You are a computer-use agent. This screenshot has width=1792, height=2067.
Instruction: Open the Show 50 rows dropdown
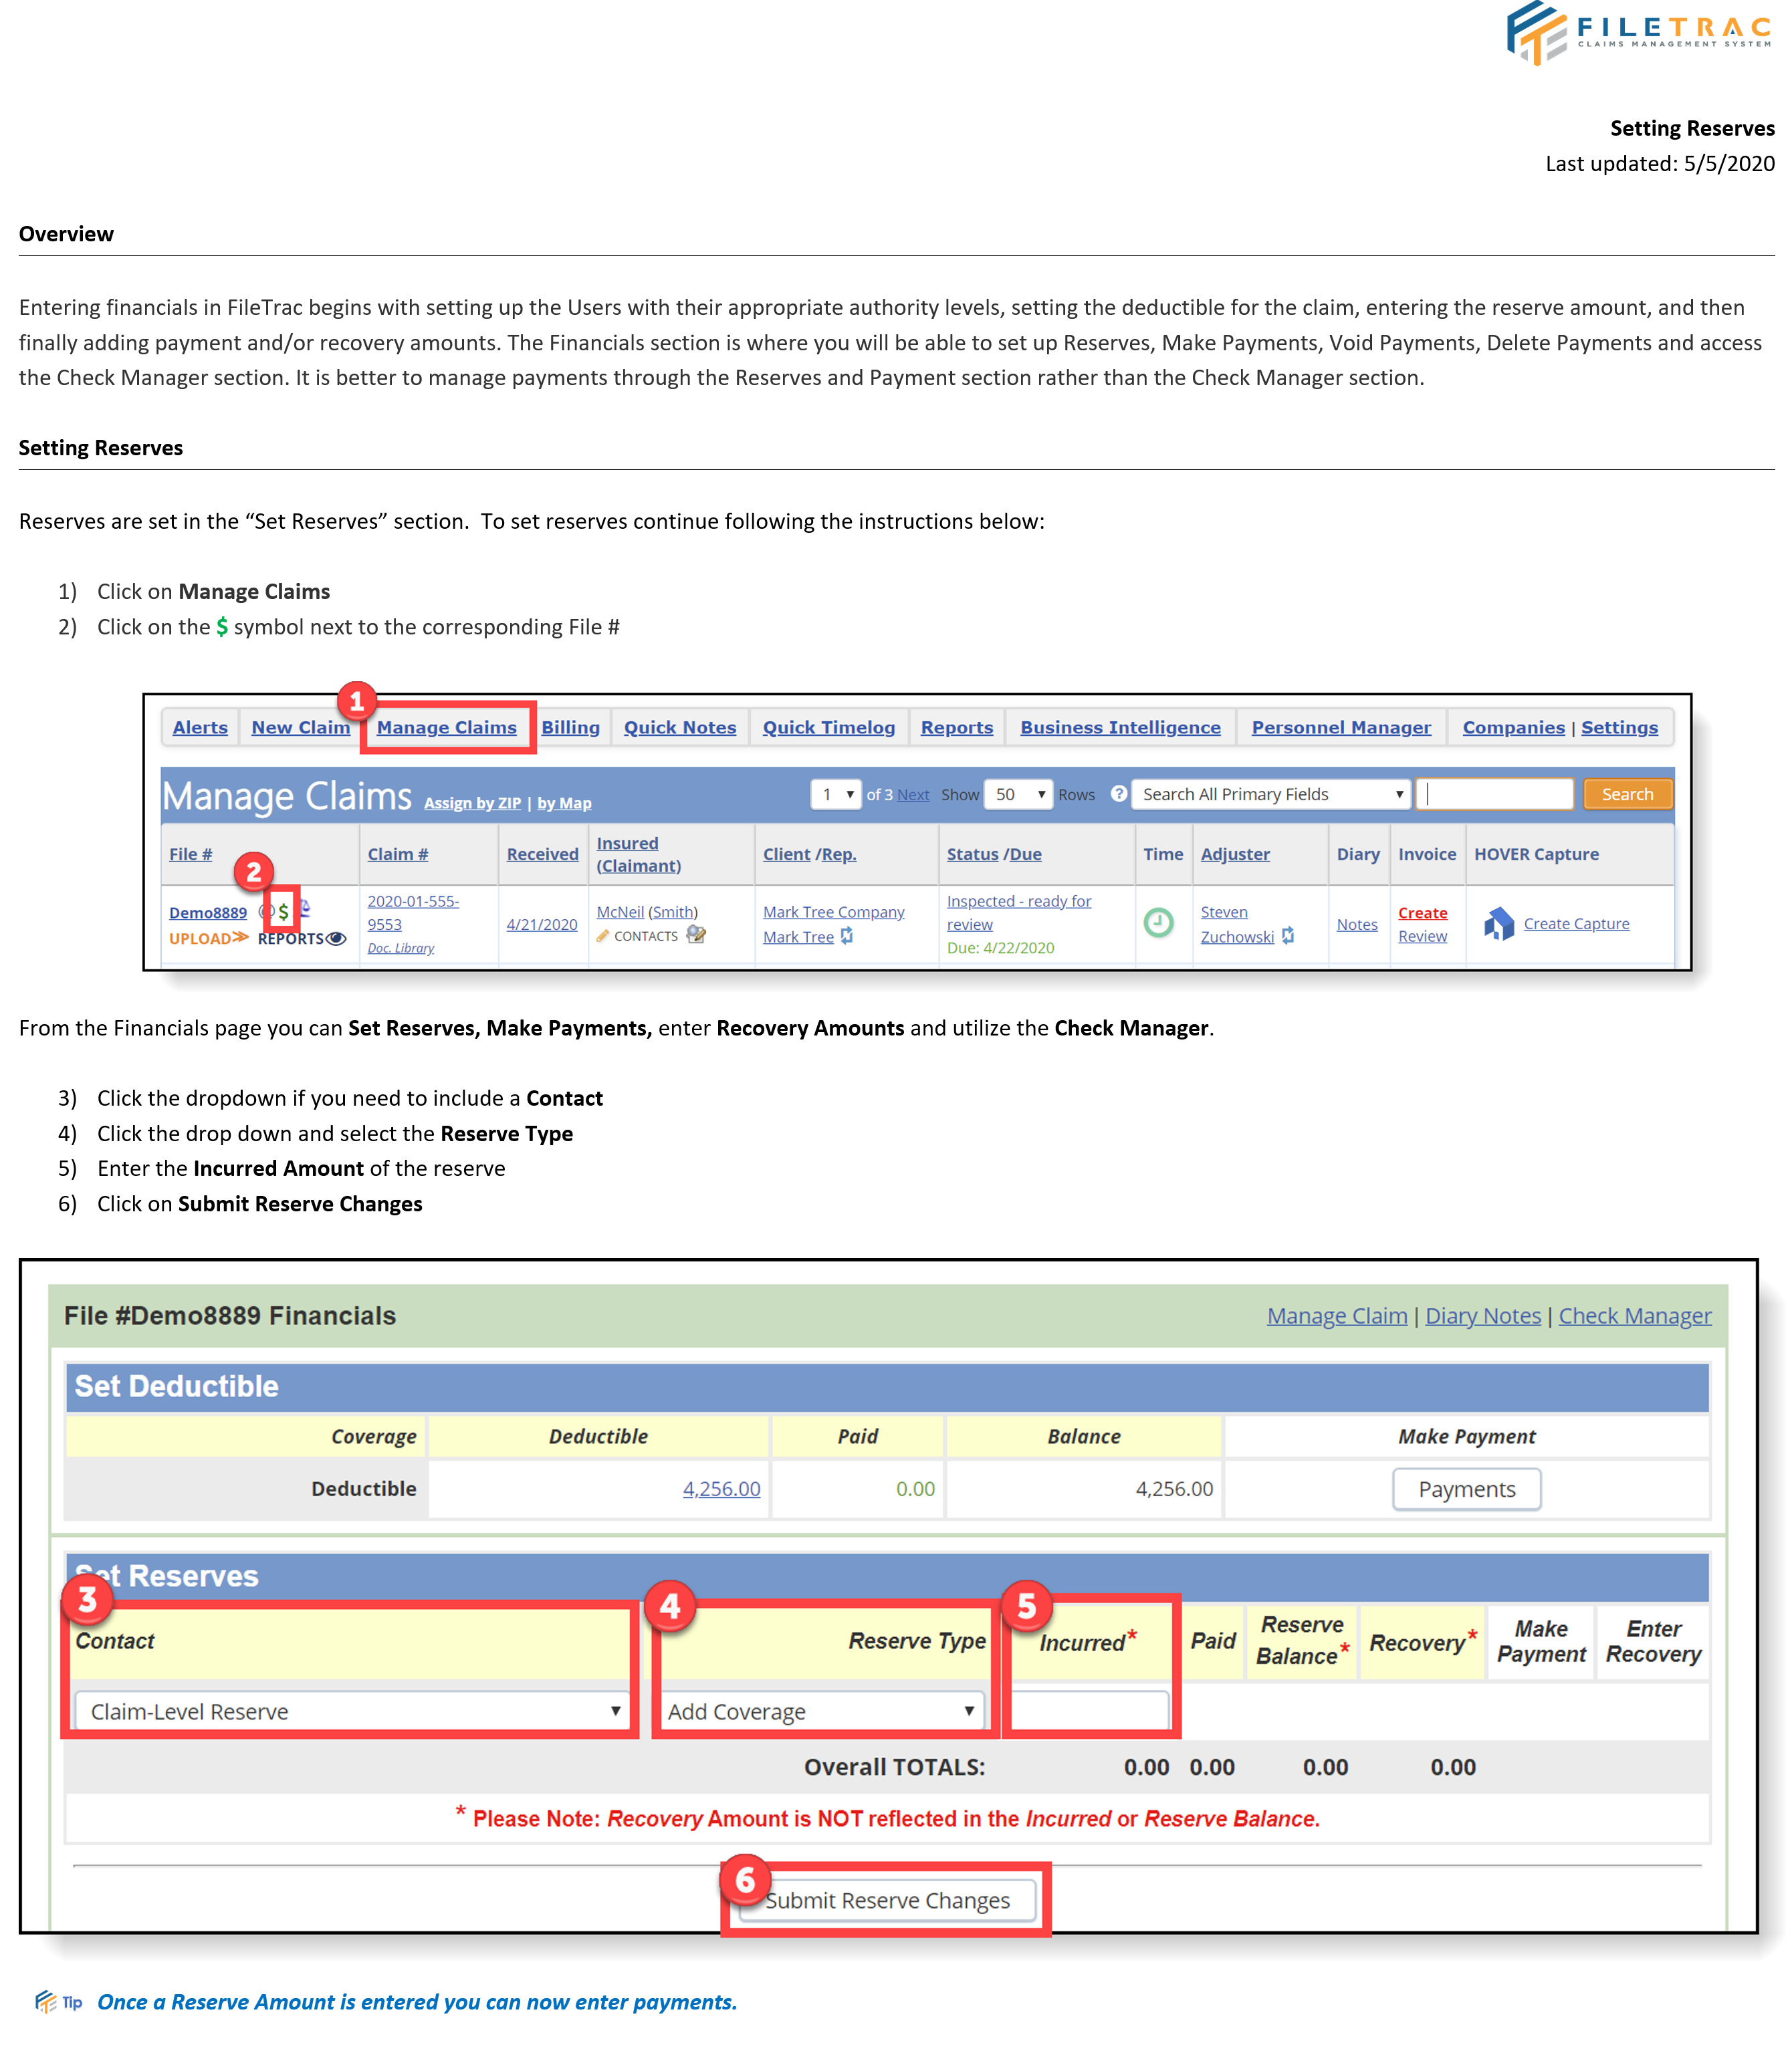pos(1018,795)
